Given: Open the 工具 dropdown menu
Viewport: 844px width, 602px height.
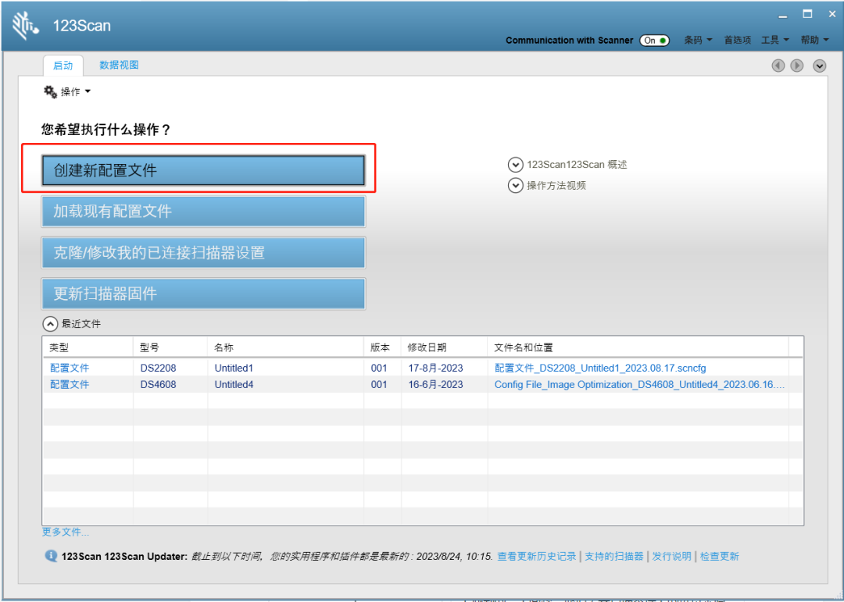Looking at the screenshot, I should coord(774,41).
